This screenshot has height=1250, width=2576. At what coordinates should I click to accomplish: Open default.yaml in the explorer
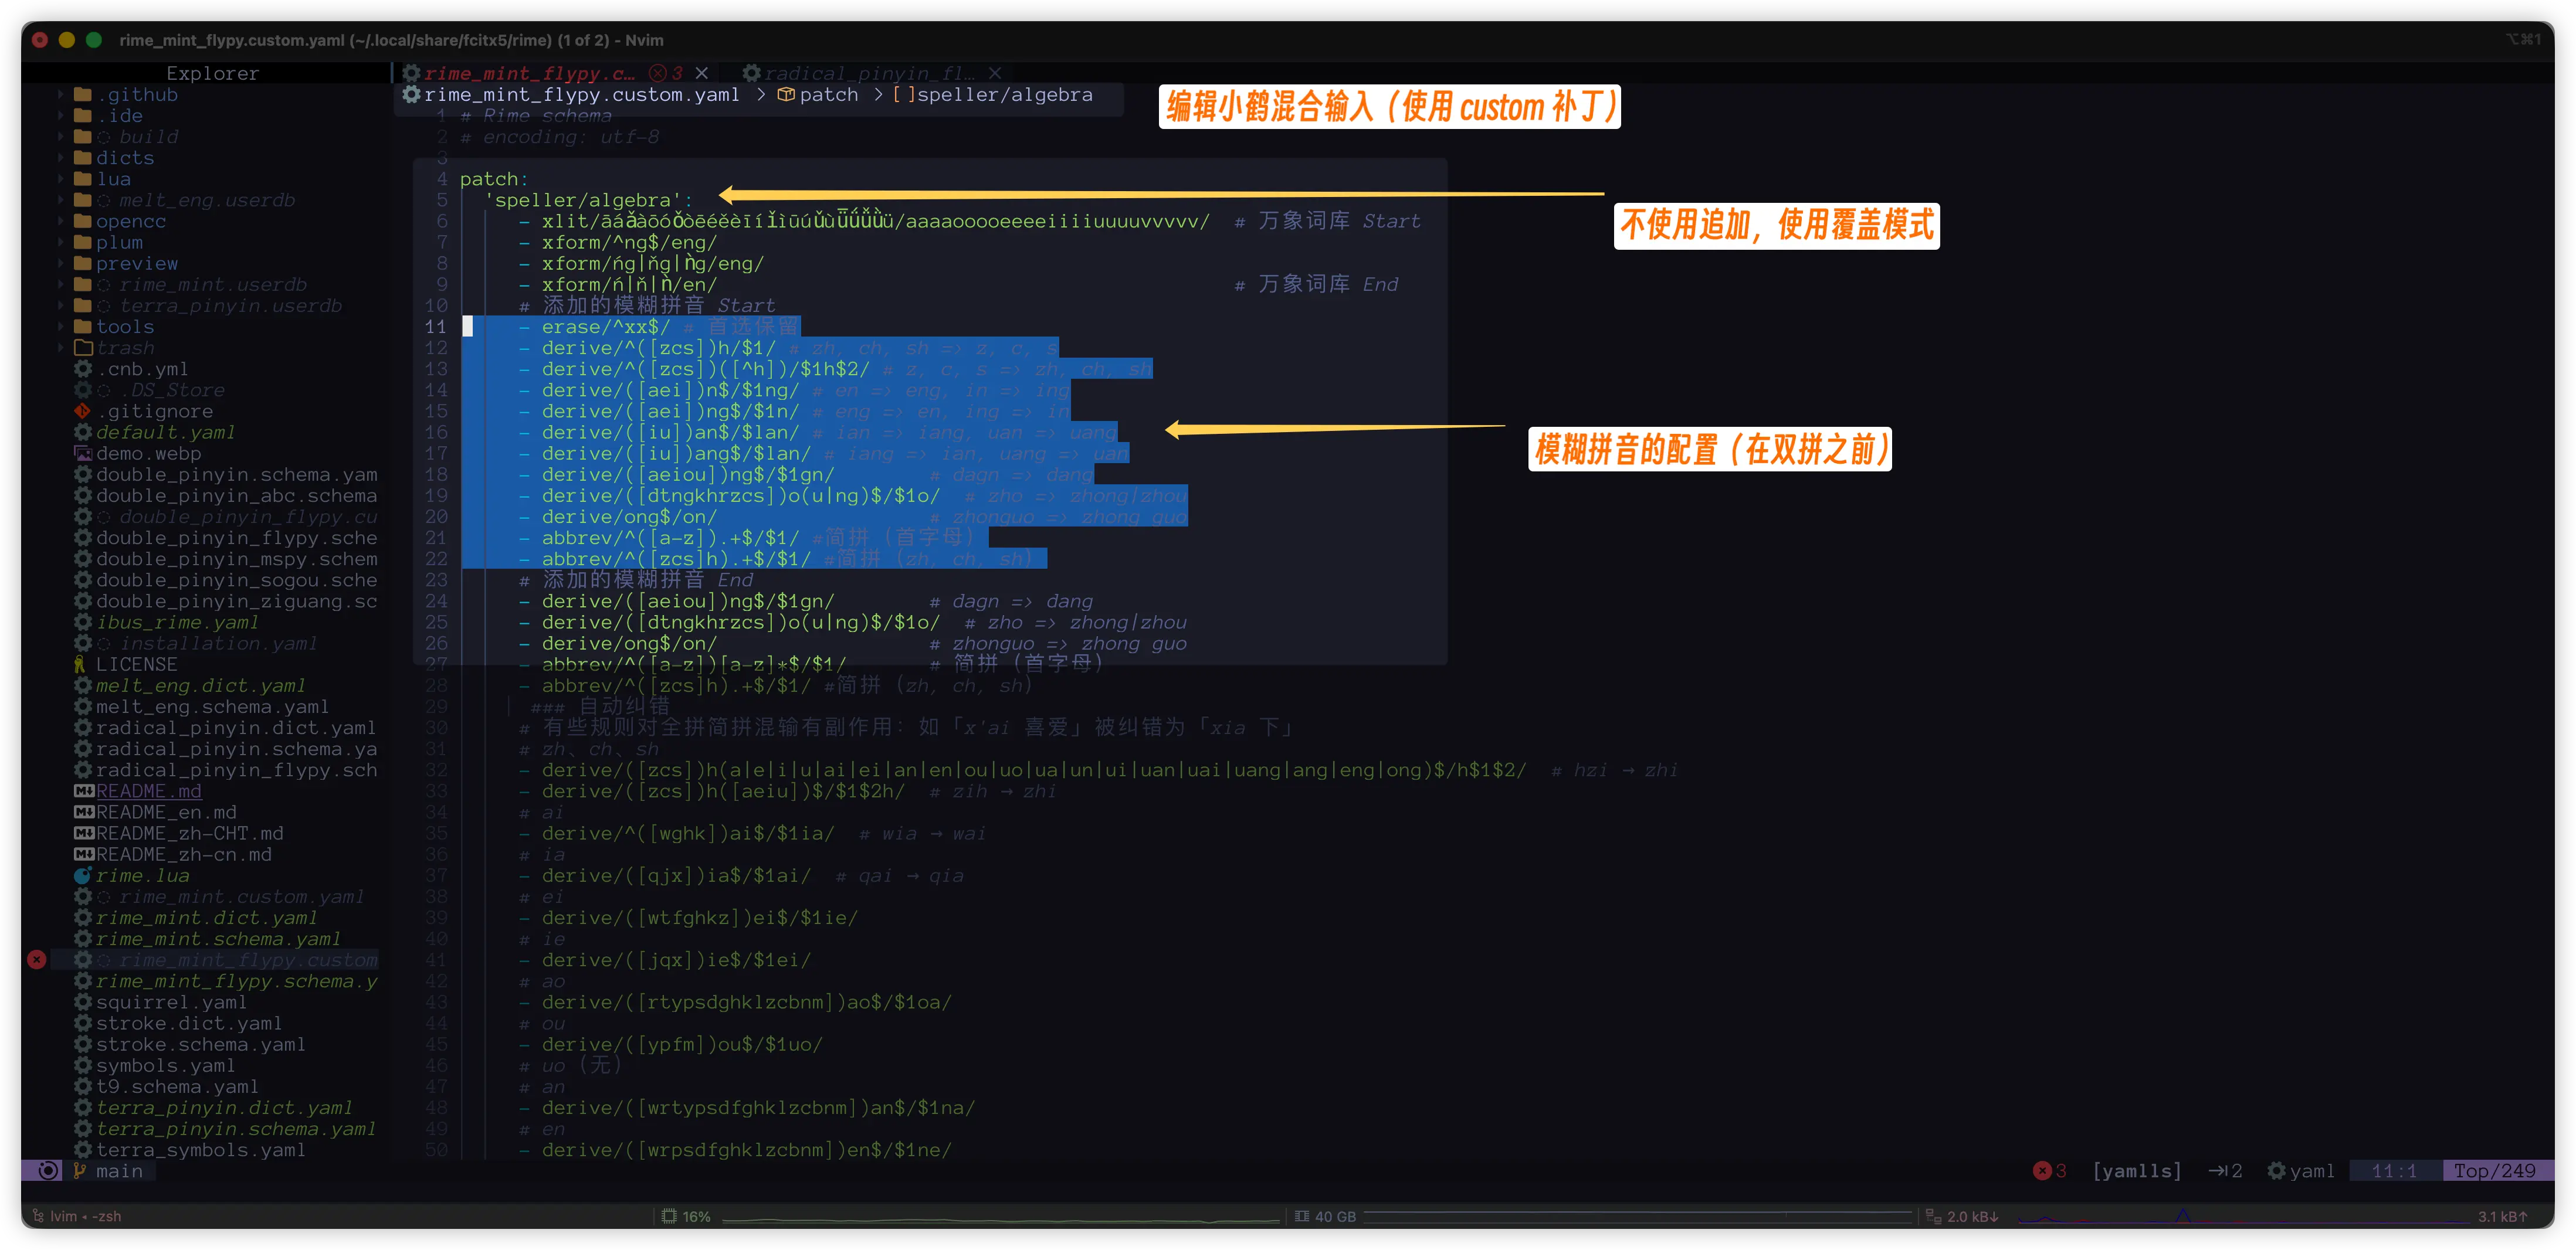coord(166,432)
